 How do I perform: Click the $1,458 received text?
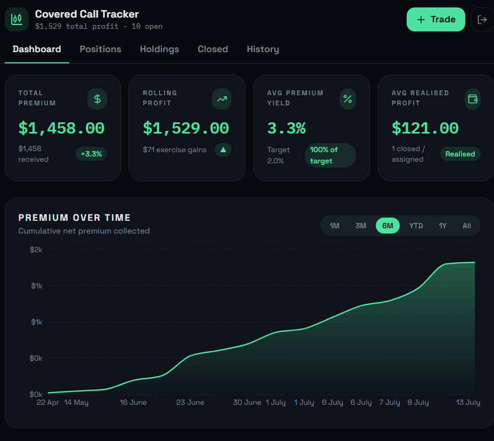tap(34, 154)
